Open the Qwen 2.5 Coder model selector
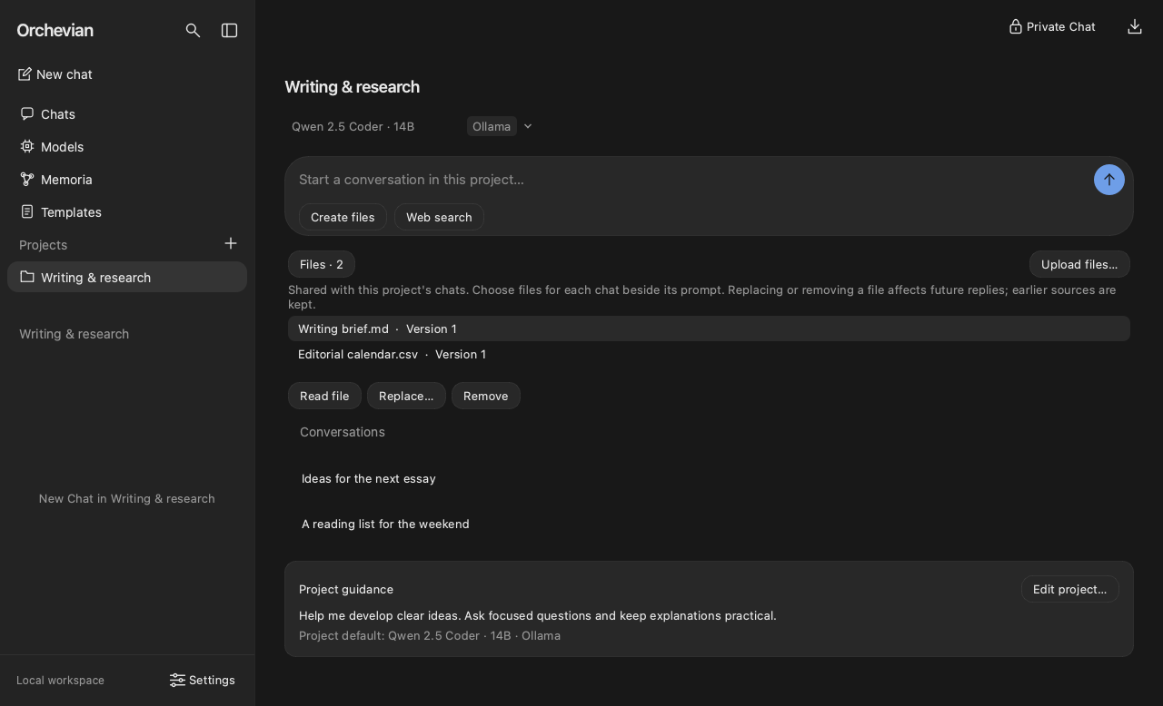 pos(353,126)
